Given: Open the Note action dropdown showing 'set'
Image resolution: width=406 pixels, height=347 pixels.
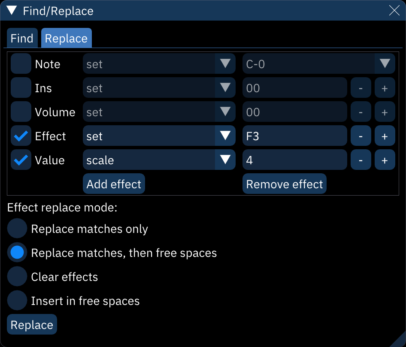Looking at the screenshot, I should [x=159, y=63].
